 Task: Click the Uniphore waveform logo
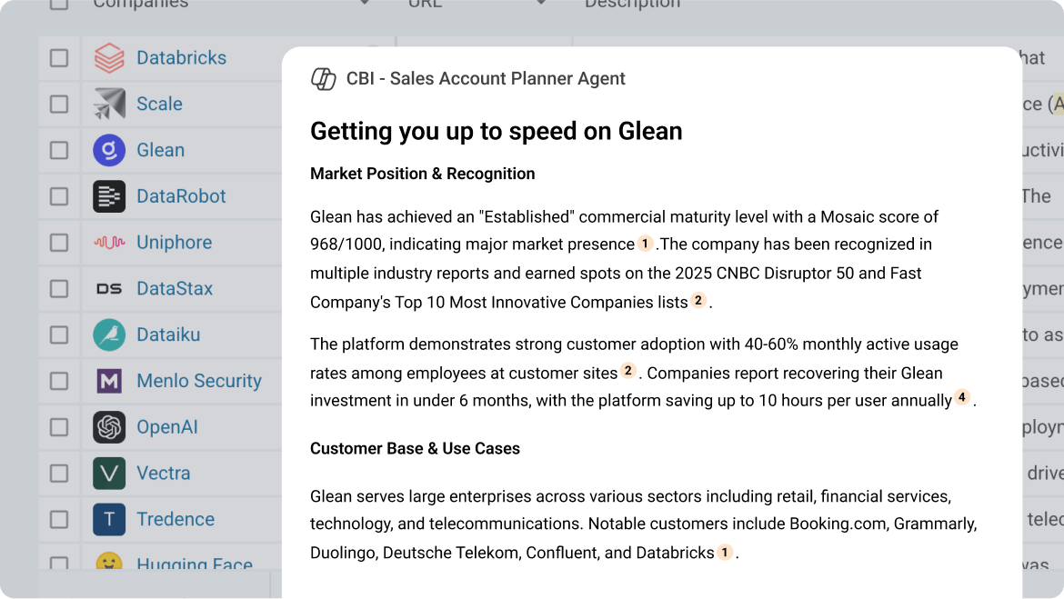click(109, 242)
